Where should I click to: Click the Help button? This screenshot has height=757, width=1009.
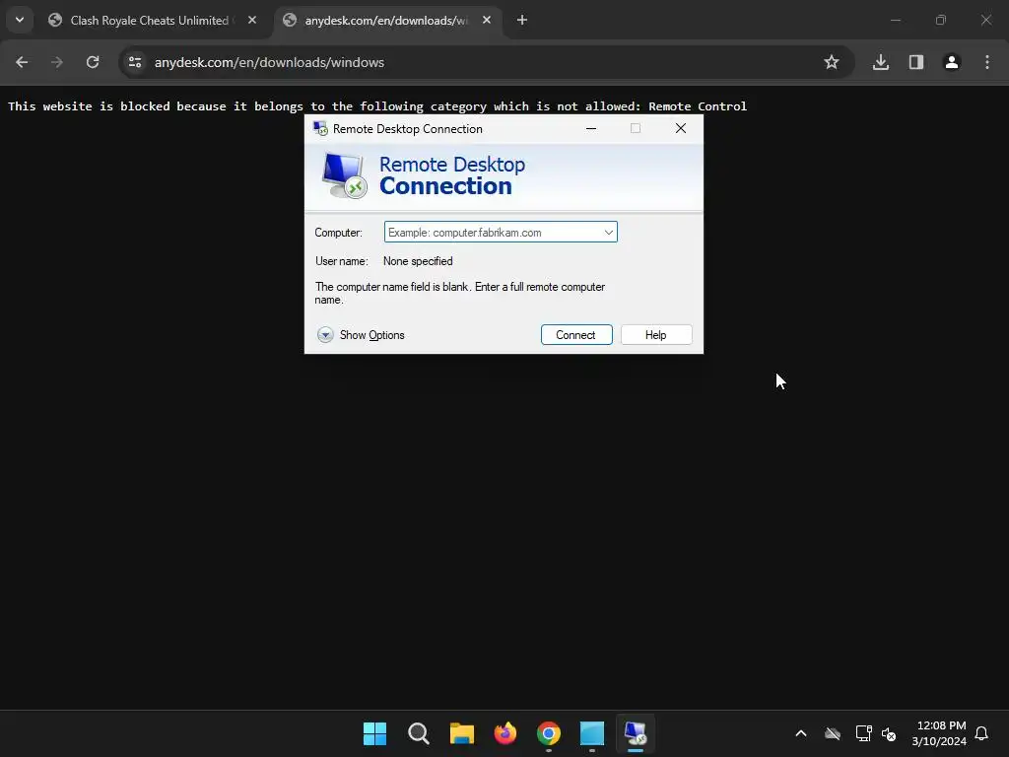point(656,335)
